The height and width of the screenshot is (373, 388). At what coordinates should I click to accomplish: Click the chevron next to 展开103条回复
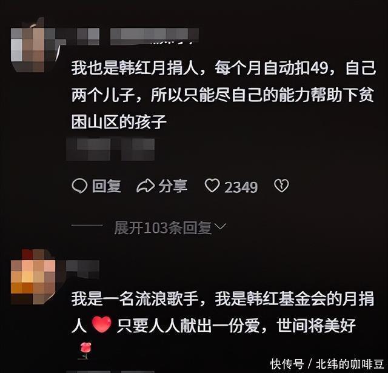(220, 226)
